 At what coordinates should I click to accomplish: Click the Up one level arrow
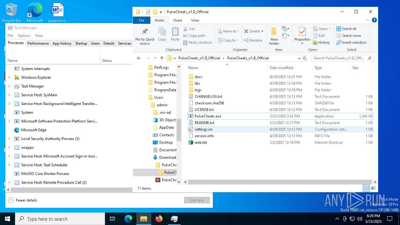tap(162, 58)
